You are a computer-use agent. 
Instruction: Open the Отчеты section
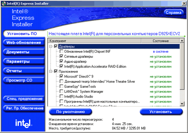coord(23,71)
